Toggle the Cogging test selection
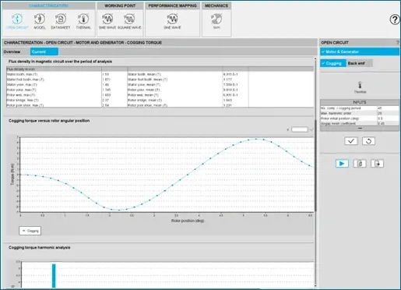The width and height of the screenshot is (401, 290). coord(333,63)
